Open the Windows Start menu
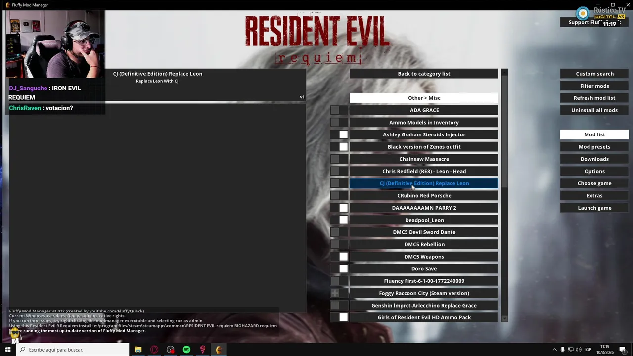 (7, 350)
